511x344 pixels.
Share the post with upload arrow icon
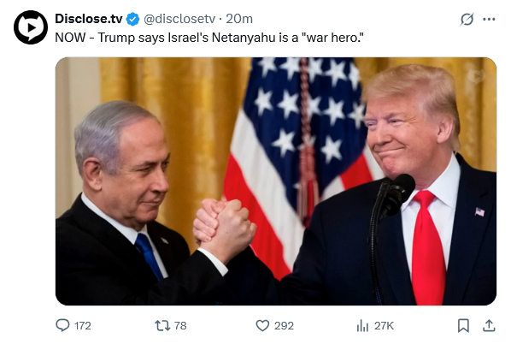(x=489, y=325)
